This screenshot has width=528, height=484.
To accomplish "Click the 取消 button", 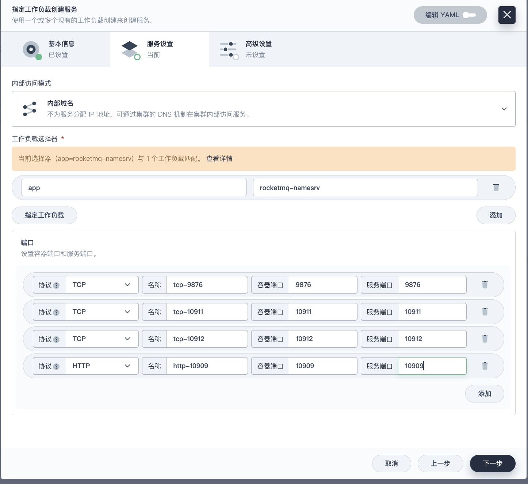I will click(391, 464).
